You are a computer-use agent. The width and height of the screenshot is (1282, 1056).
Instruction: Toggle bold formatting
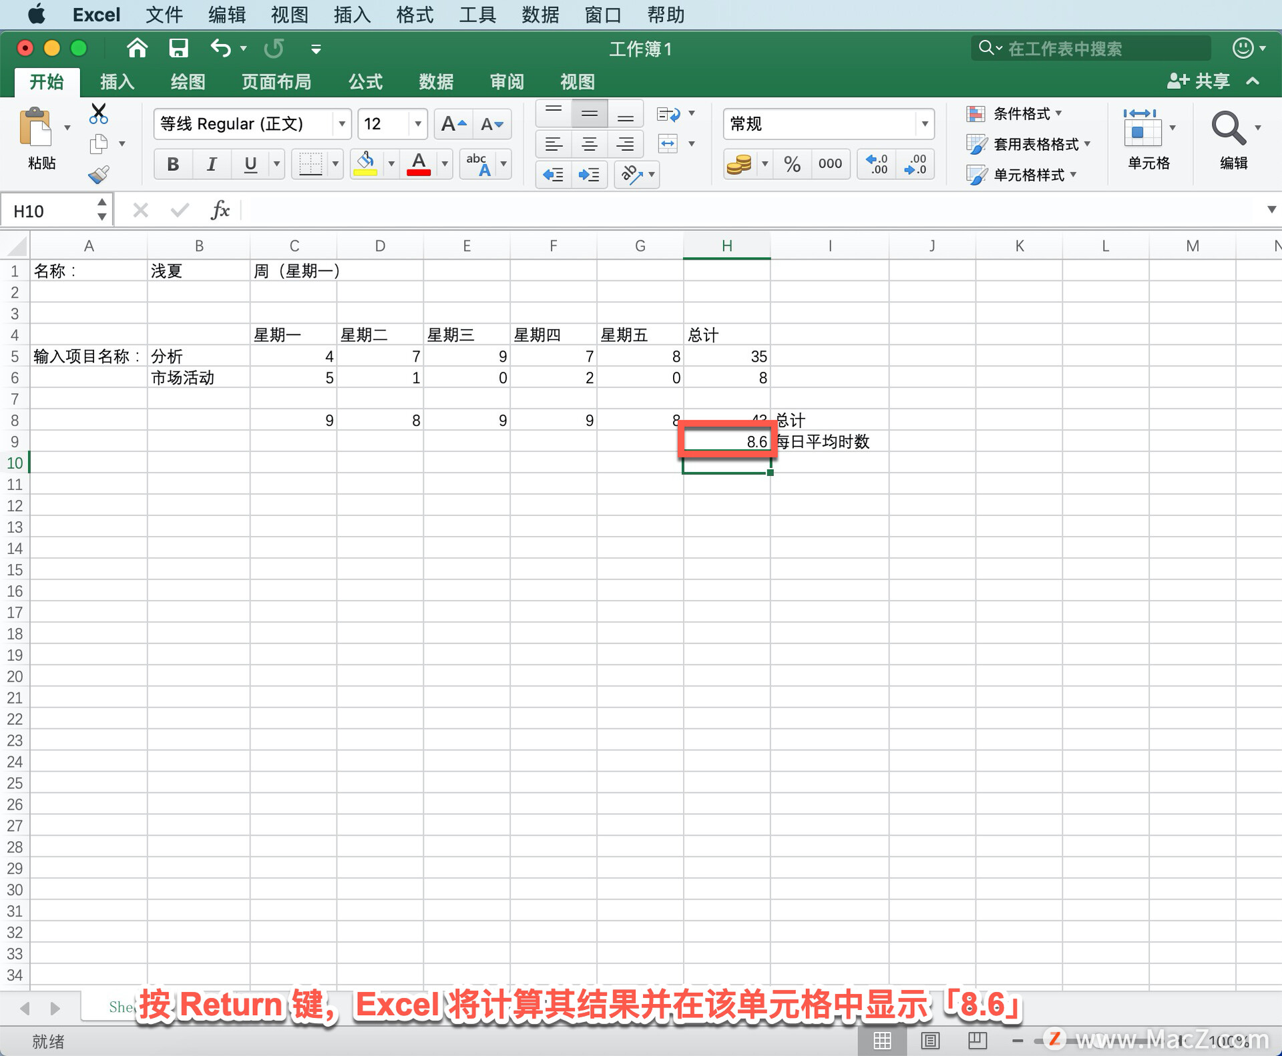[x=173, y=164]
